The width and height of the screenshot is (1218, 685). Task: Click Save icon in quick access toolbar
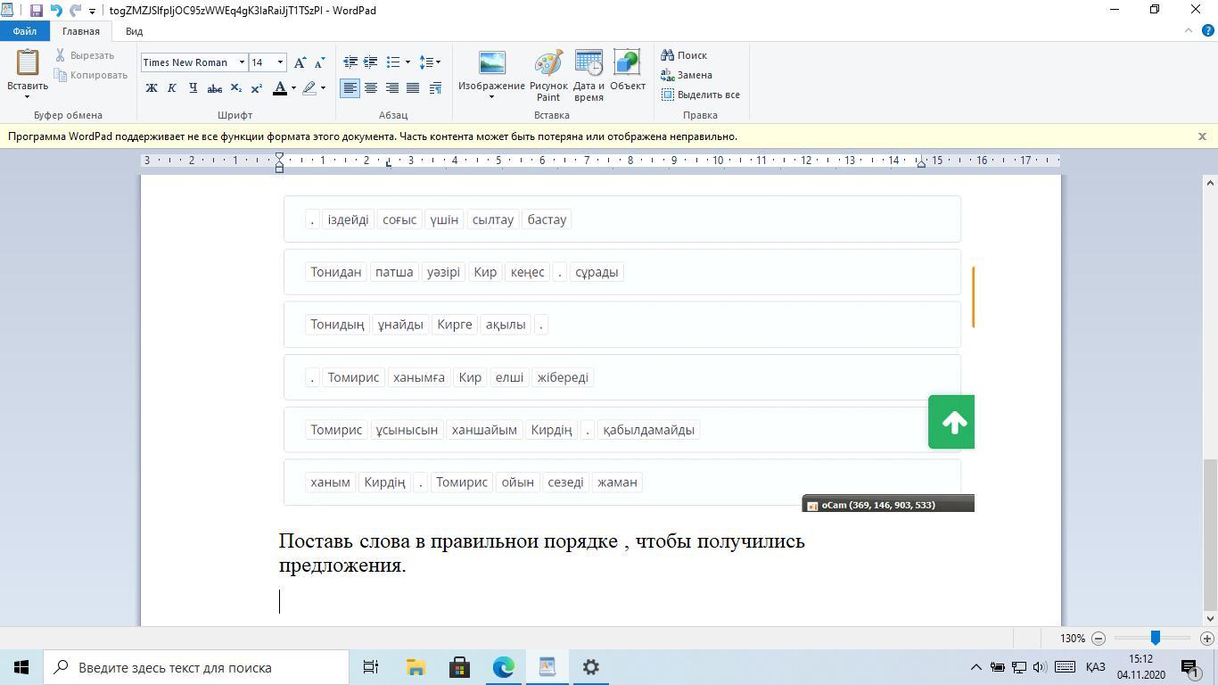(x=37, y=11)
